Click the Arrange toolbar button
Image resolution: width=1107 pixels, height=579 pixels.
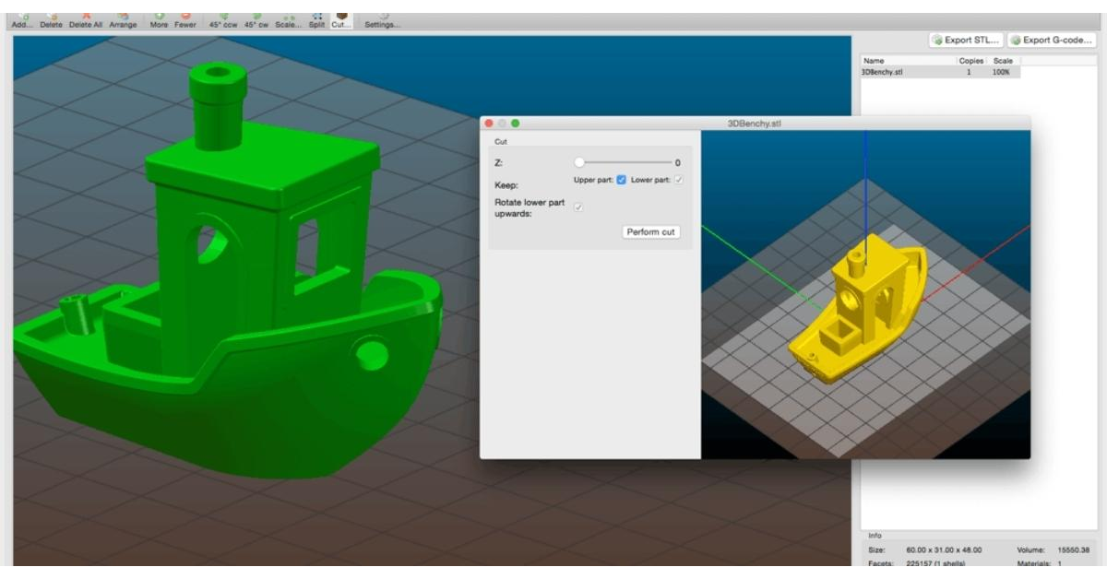[x=123, y=21]
